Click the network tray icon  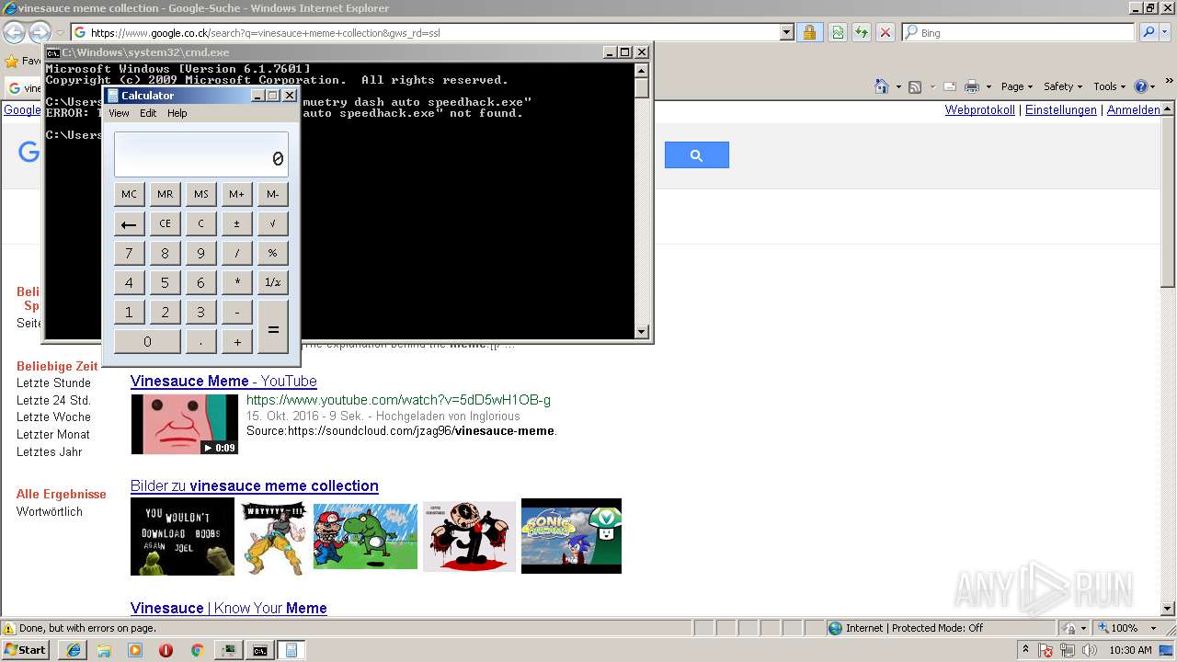1068,650
